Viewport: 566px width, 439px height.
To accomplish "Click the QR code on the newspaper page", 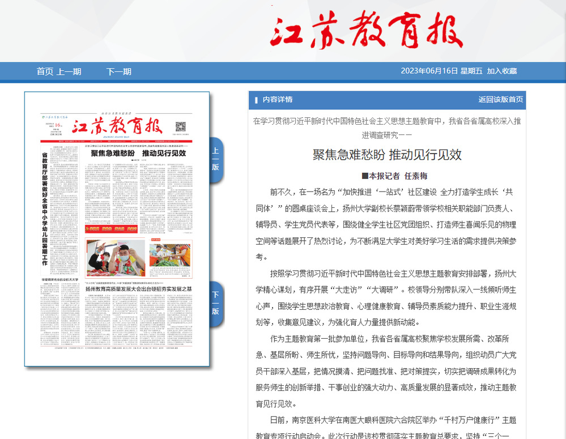I will click(180, 126).
